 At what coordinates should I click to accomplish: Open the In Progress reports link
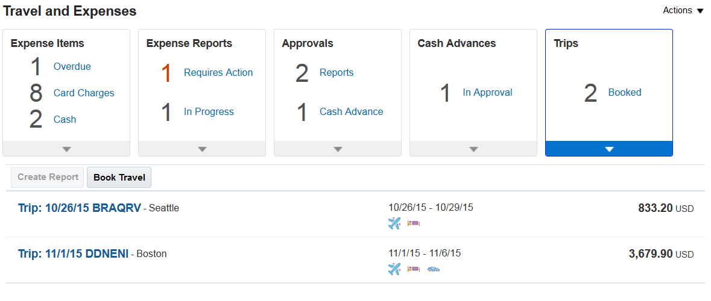tap(209, 112)
